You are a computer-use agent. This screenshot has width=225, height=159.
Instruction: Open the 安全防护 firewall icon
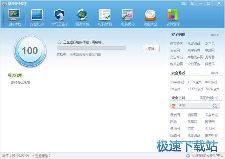click(x=37, y=15)
